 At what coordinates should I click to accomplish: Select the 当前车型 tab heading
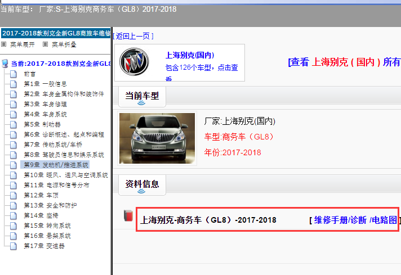(142, 96)
